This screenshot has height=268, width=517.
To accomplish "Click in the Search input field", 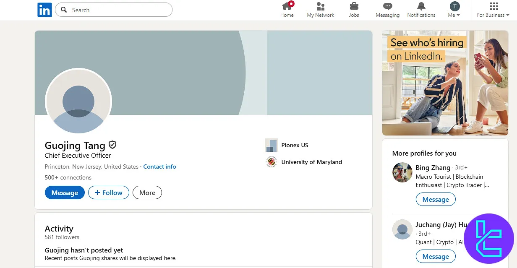I will pos(117,10).
